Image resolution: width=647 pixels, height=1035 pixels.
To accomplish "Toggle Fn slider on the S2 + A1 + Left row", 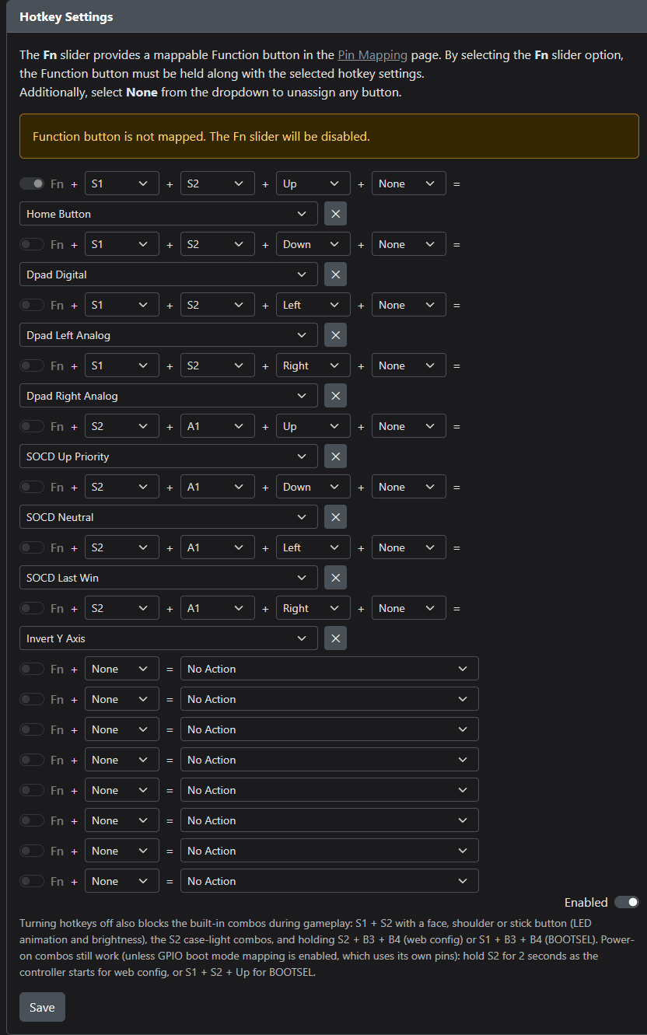I will [x=32, y=547].
